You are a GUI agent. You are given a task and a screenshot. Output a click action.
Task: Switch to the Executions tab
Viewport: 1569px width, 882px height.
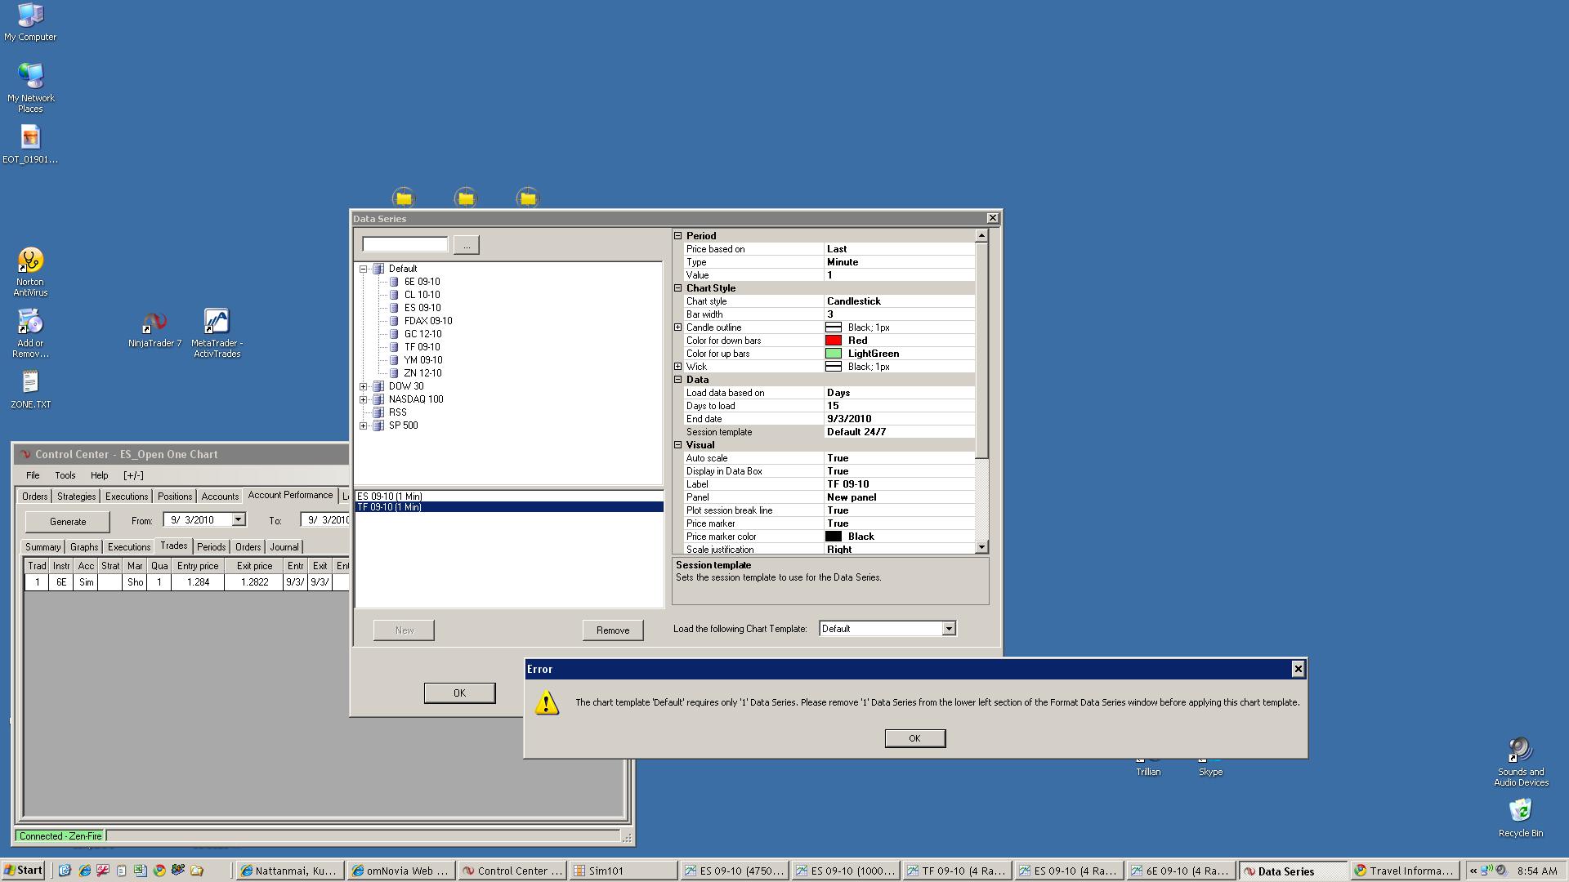[127, 497]
